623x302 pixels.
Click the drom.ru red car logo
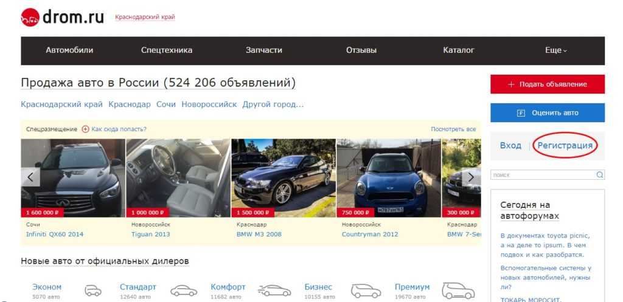(30, 18)
